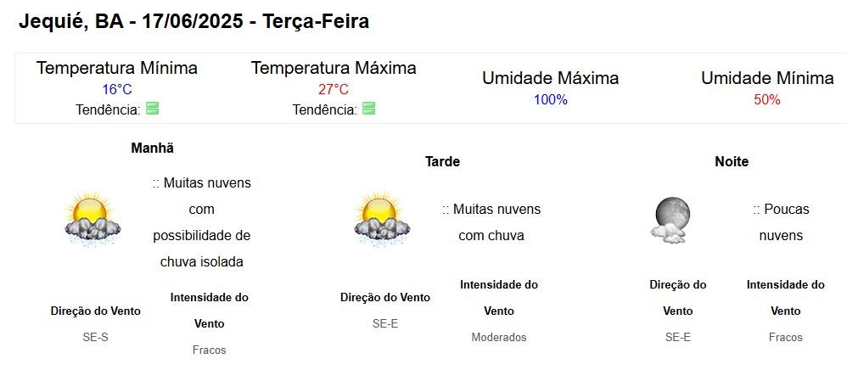Image resolution: width=847 pixels, height=370 pixels.
Task: Click the SE-S morning wind direction value
Action: coord(96,337)
